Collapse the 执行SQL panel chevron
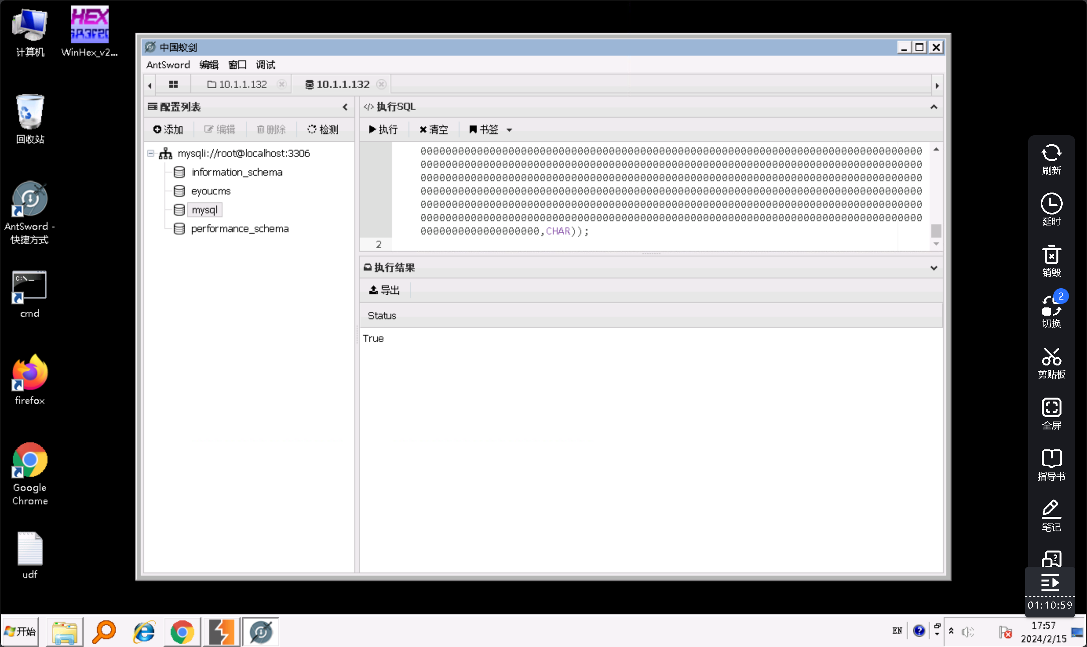The width and height of the screenshot is (1087, 647). point(934,107)
